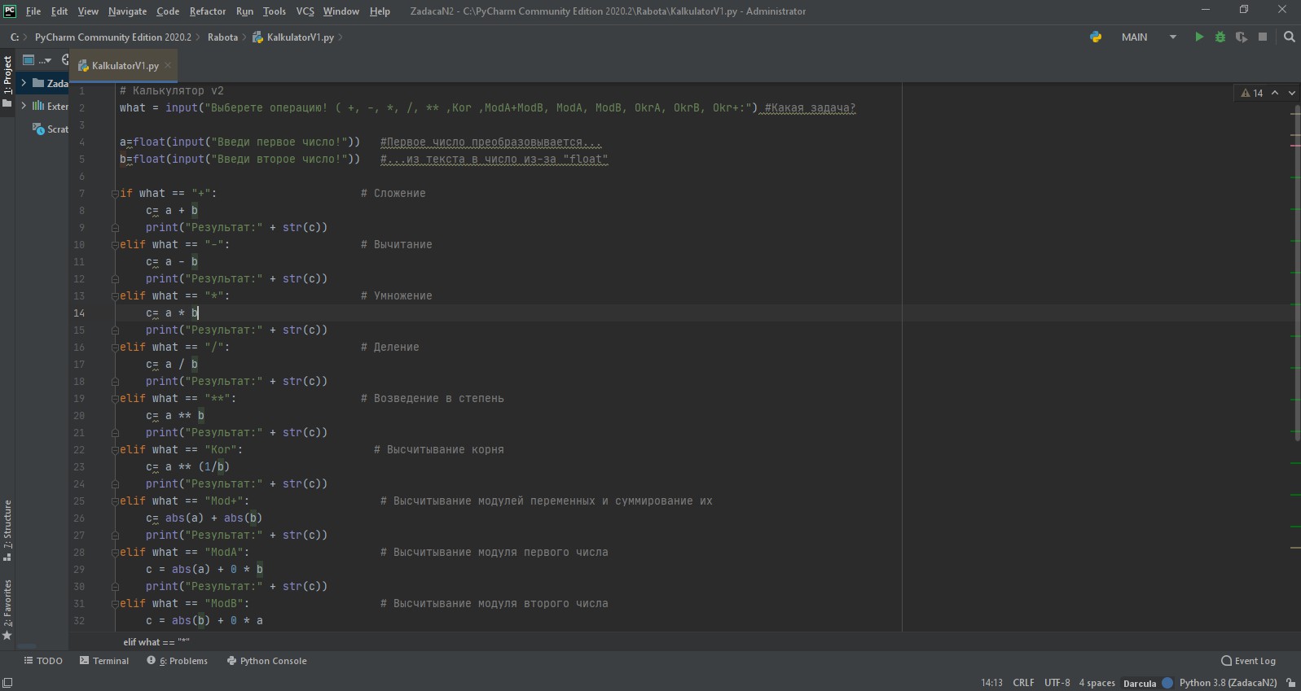This screenshot has height=691, width=1301.
Task: Open the MAIN run configuration dropdown
Action: [1149, 37]
